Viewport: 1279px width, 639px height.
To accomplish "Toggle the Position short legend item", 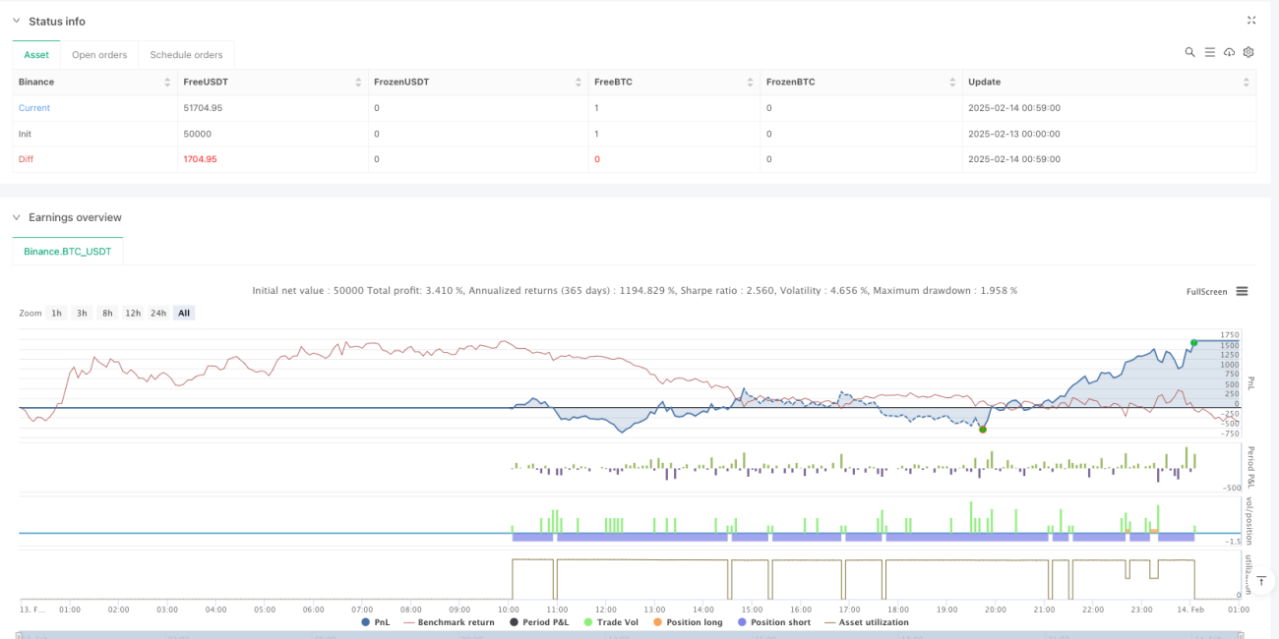I will point(774,622).
